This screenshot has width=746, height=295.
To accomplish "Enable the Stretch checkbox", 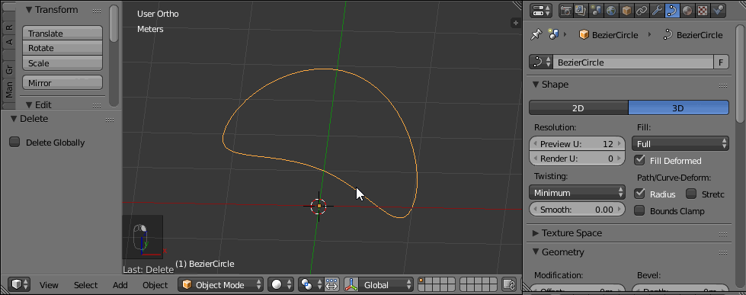I will (691, 194).
